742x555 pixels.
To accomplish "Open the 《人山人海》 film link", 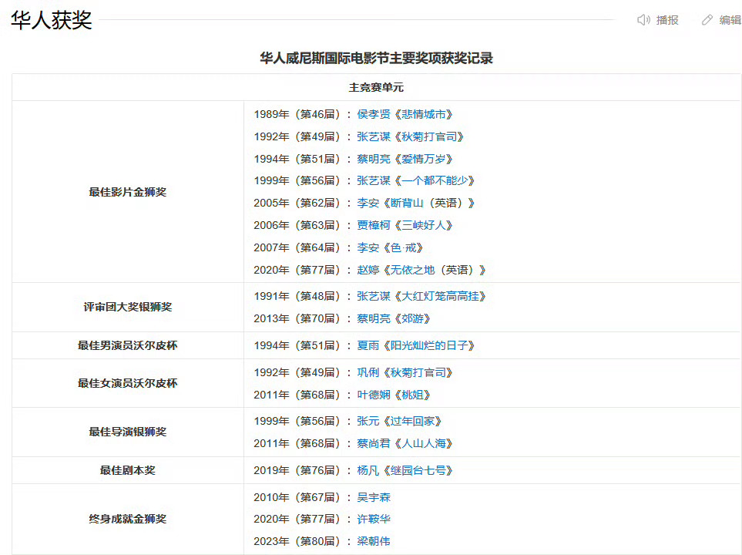I will pyautogui.click(x=424, y=443).
